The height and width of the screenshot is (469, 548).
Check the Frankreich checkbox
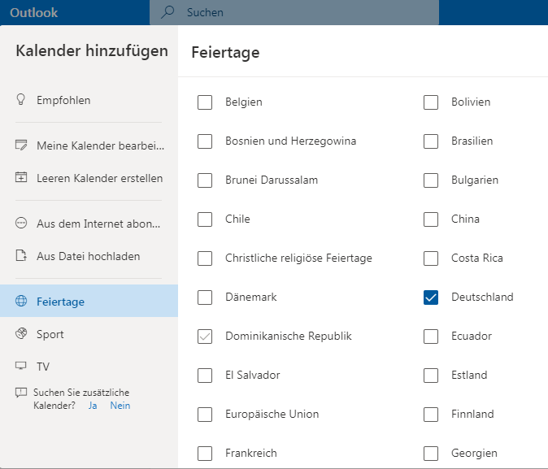pos(205,454)
